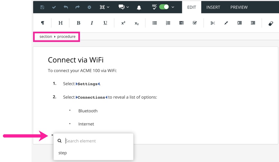Insert a numbered list

point(168,23)
